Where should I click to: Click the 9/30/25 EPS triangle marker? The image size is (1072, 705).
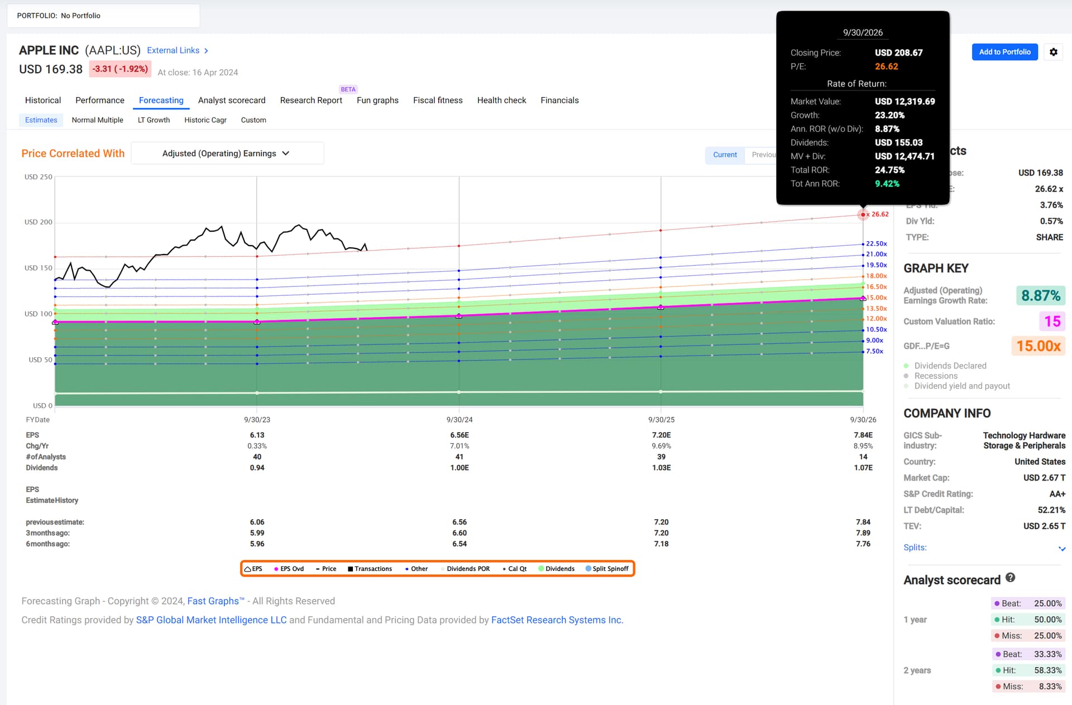pyautogui.click(x=661, y=307)
